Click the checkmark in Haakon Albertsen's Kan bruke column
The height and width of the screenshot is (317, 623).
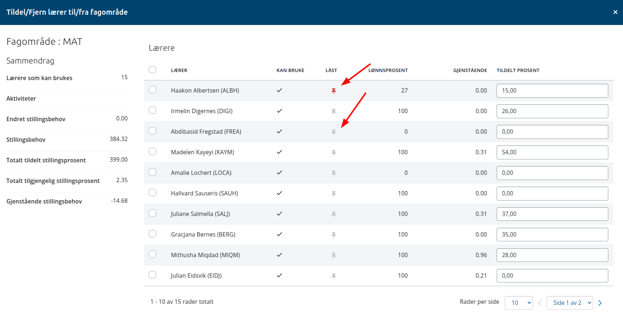tap(280, 90)
